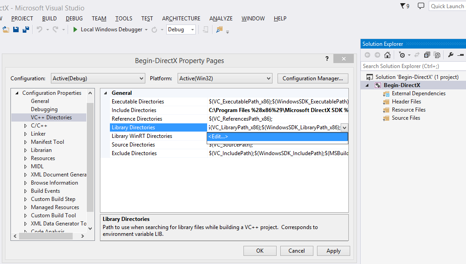466x264 pixels.
Task: Open the DEBUG menu
Action: pos(74,19)
